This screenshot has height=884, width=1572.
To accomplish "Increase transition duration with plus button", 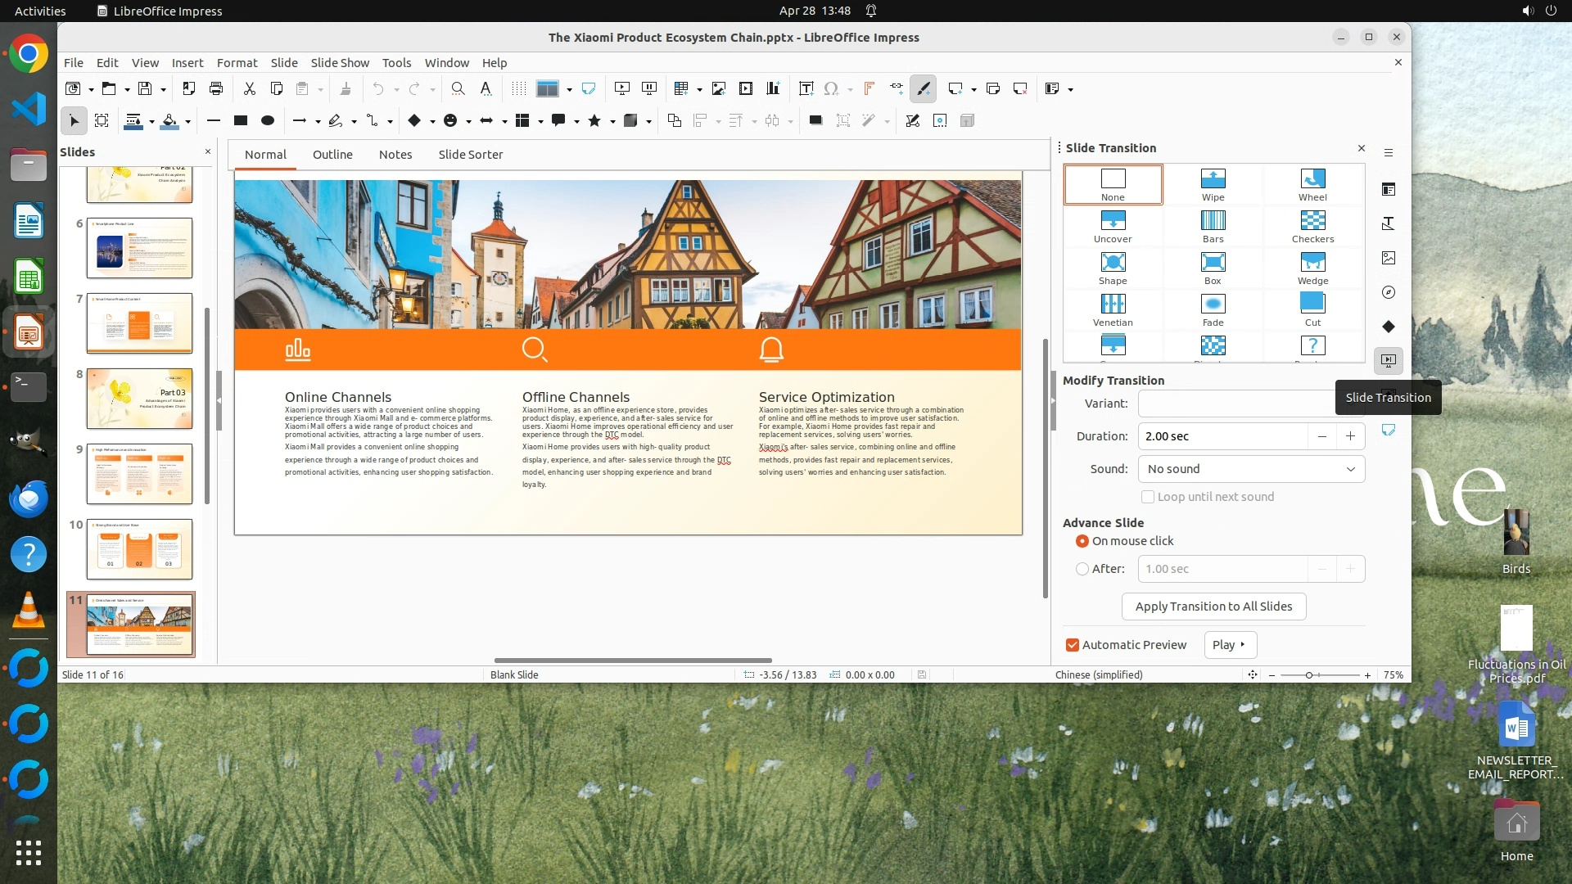I will pyautogui.click(x=1350, y=436).
